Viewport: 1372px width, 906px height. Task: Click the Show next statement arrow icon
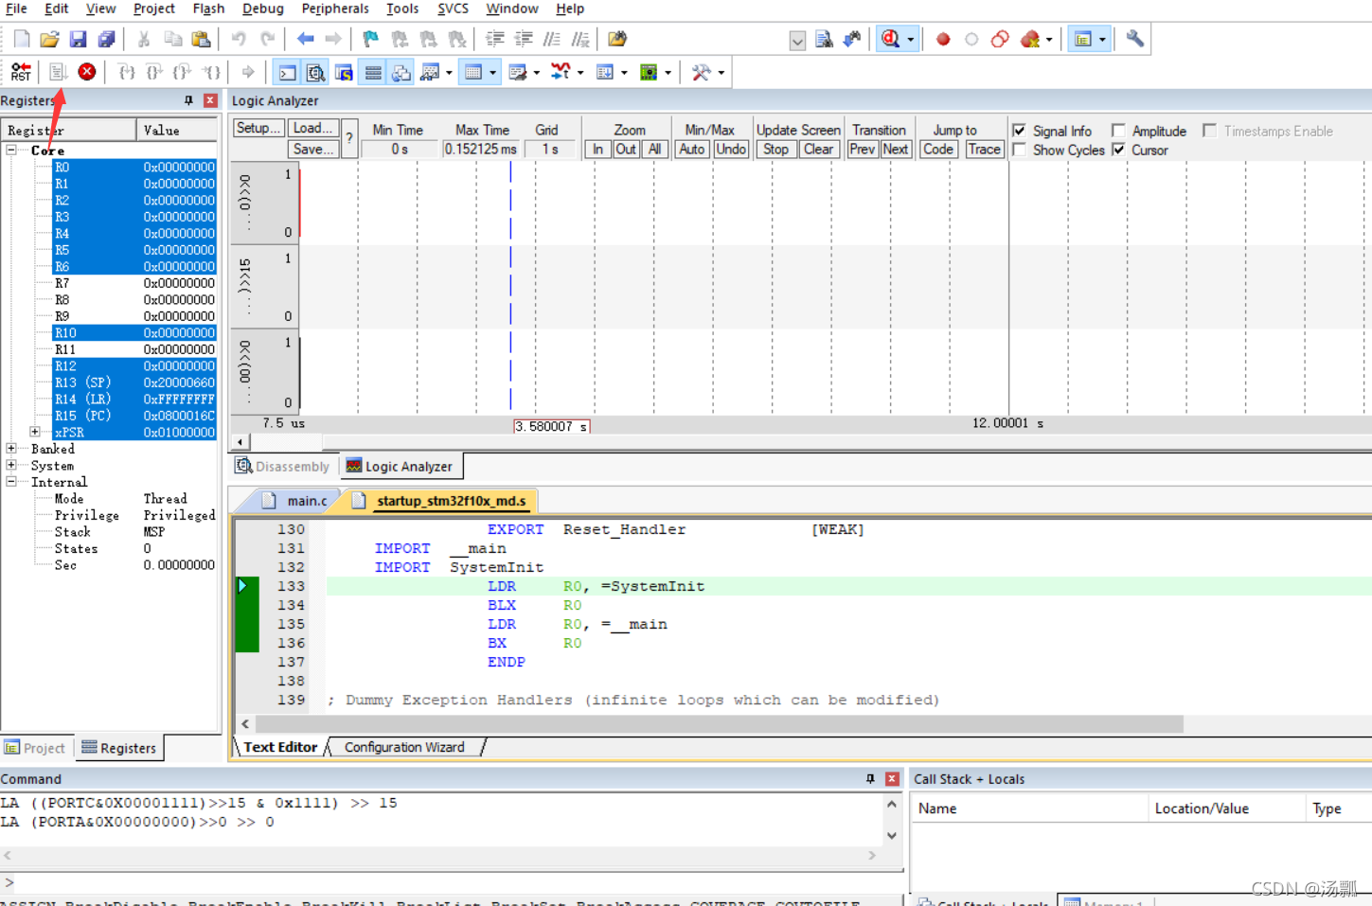[248, 72]
